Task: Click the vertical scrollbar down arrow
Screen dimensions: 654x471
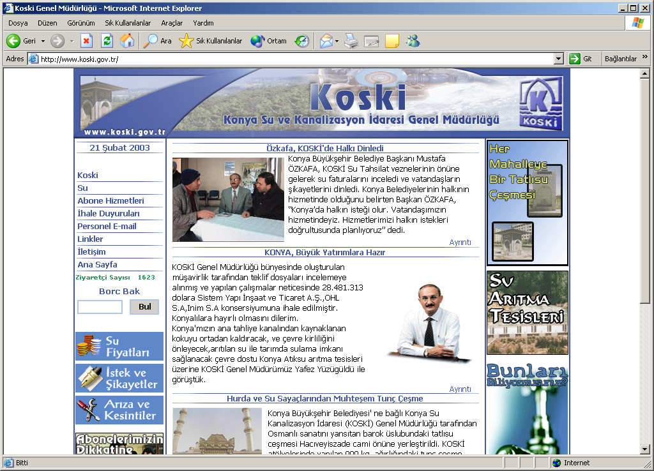Action: [645, 449]
